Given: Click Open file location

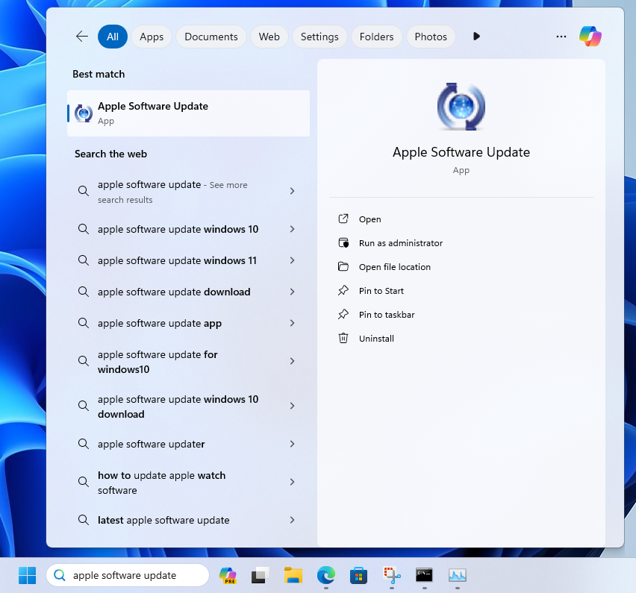Looking at the screenshot, I should coord(395,267).
